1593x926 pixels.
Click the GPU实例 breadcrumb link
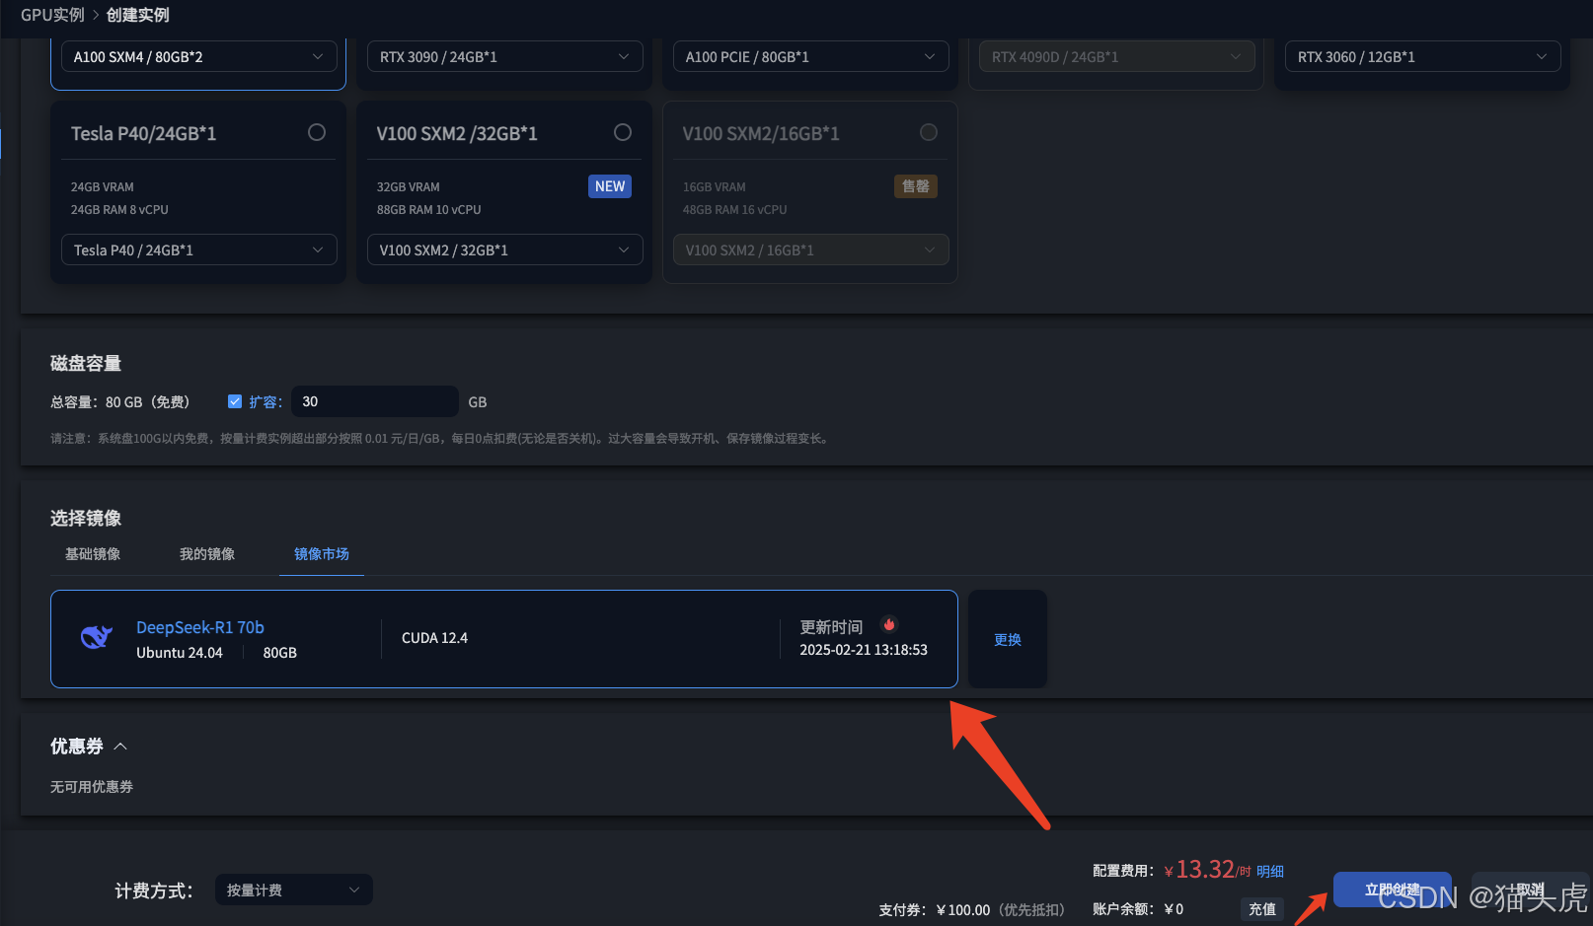point(52,15)
